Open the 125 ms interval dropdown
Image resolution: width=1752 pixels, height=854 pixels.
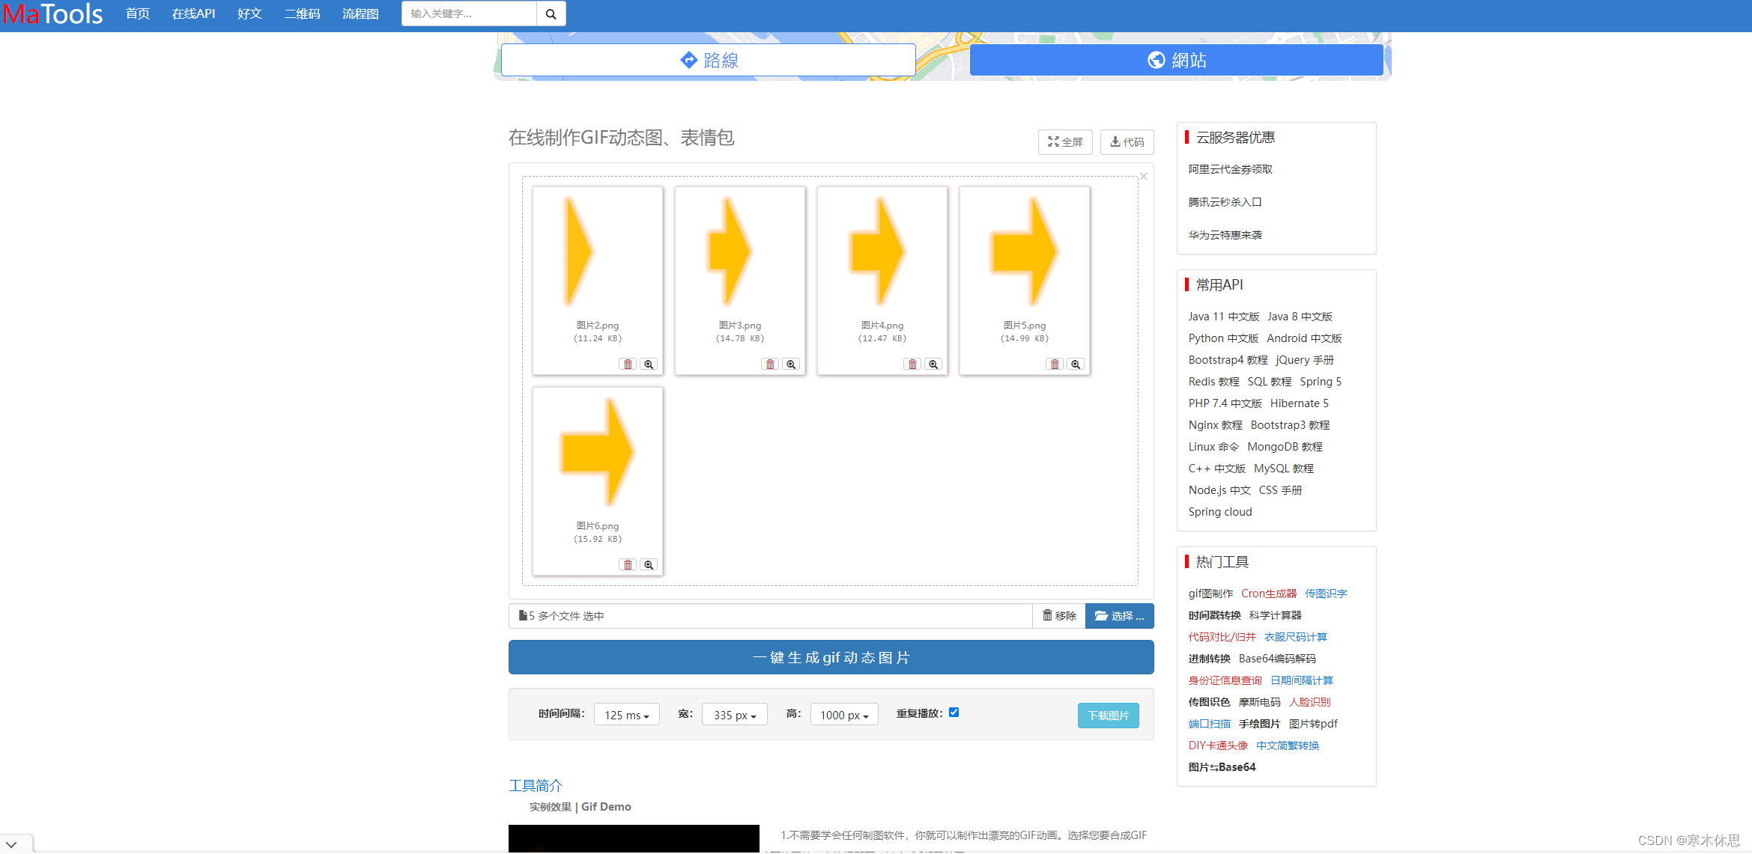[x=626, y=716]
